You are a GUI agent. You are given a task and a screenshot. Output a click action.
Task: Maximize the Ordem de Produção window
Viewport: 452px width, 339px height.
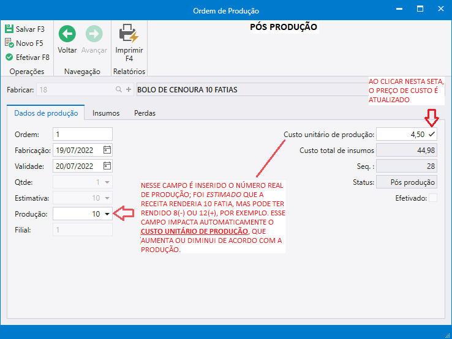coord(420,9)
